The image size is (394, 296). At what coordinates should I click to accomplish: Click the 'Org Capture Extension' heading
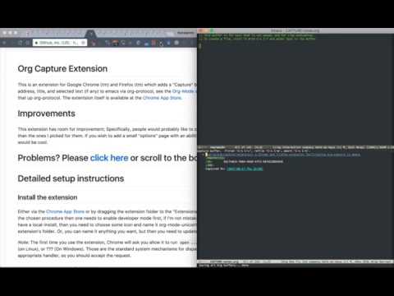(62, 68)
